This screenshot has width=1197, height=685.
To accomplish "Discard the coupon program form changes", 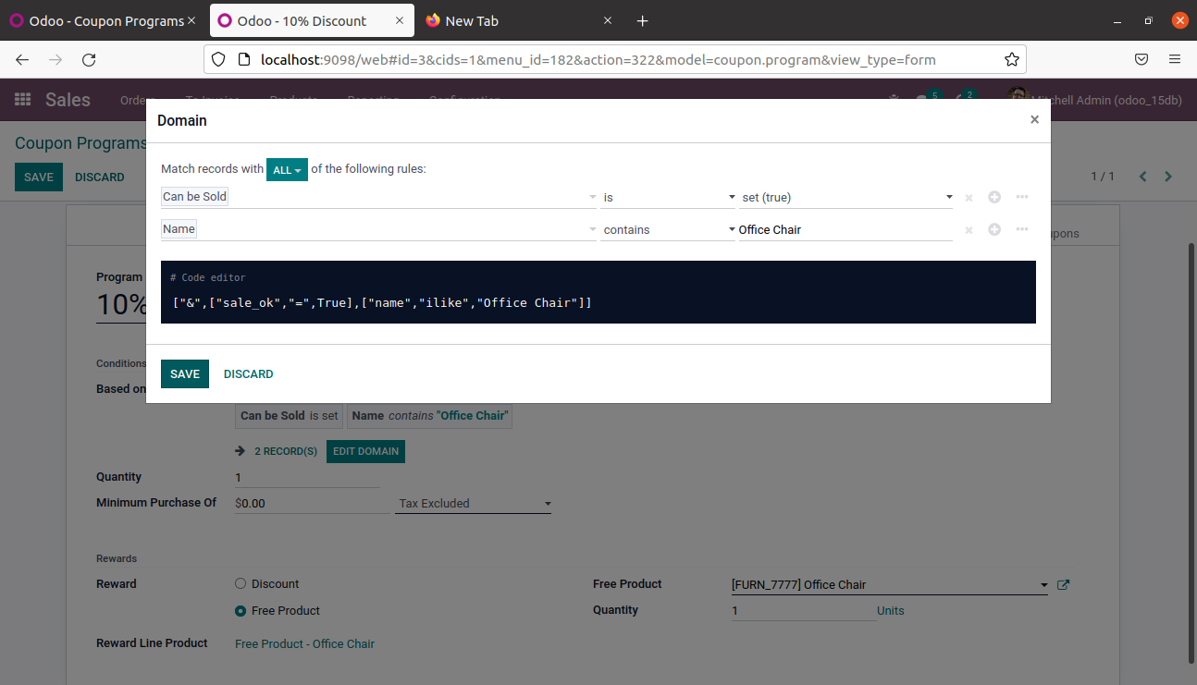I will (100, 177).
